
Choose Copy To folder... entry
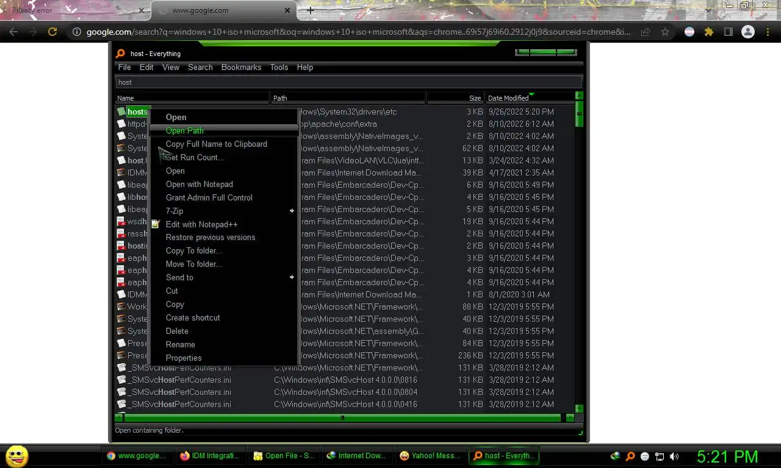tap(223, 250)
